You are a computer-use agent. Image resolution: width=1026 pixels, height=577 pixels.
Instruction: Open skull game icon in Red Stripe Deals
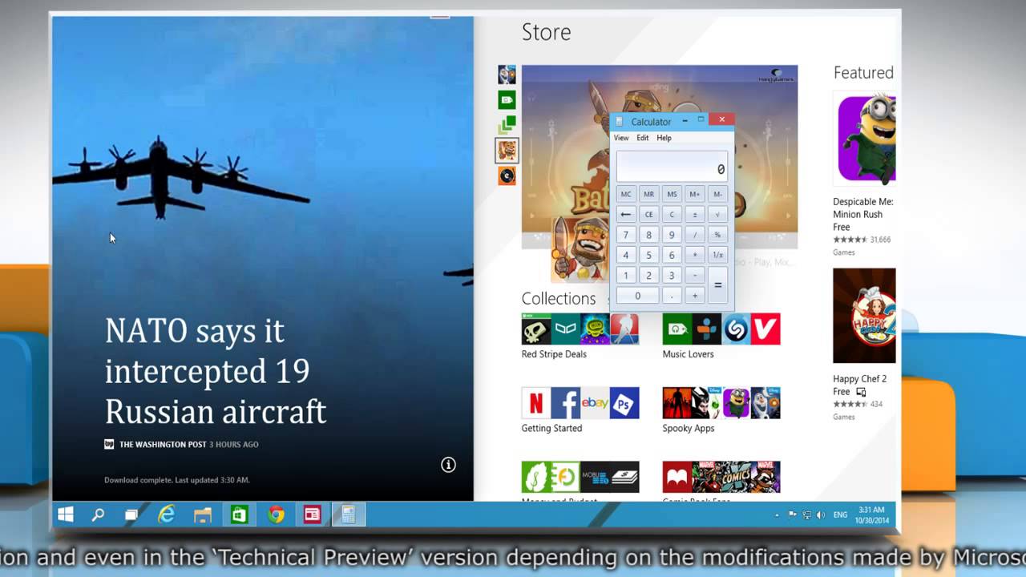(536, 329)
